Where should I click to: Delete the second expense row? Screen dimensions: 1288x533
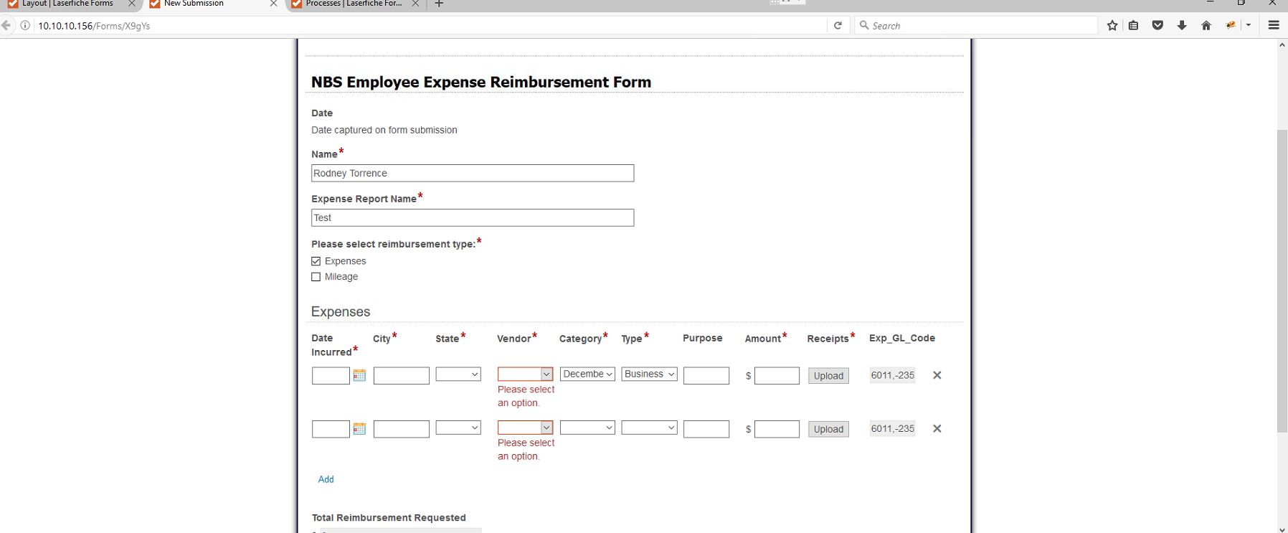coord(937,429)
